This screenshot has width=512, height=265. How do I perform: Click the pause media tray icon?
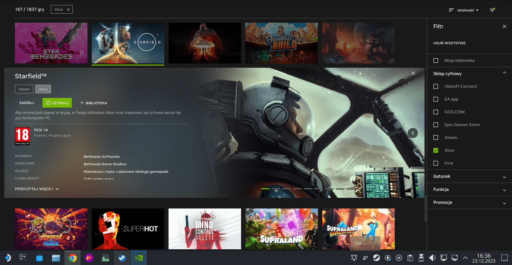[399, 258]
